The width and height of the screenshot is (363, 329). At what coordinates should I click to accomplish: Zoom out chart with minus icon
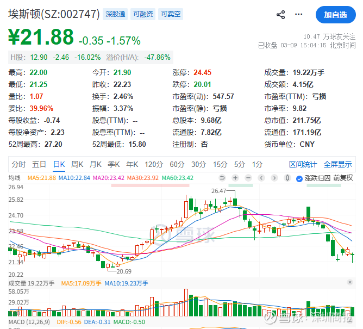pos(248,178)
